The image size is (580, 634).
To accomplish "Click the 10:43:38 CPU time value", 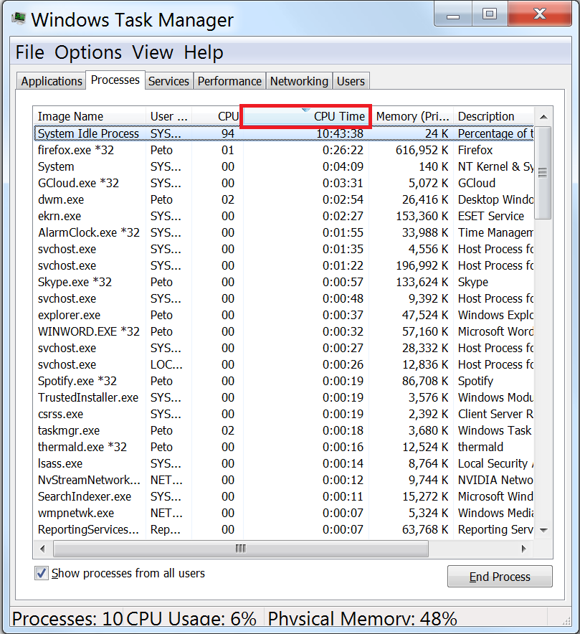I will (x=340, y=133).
